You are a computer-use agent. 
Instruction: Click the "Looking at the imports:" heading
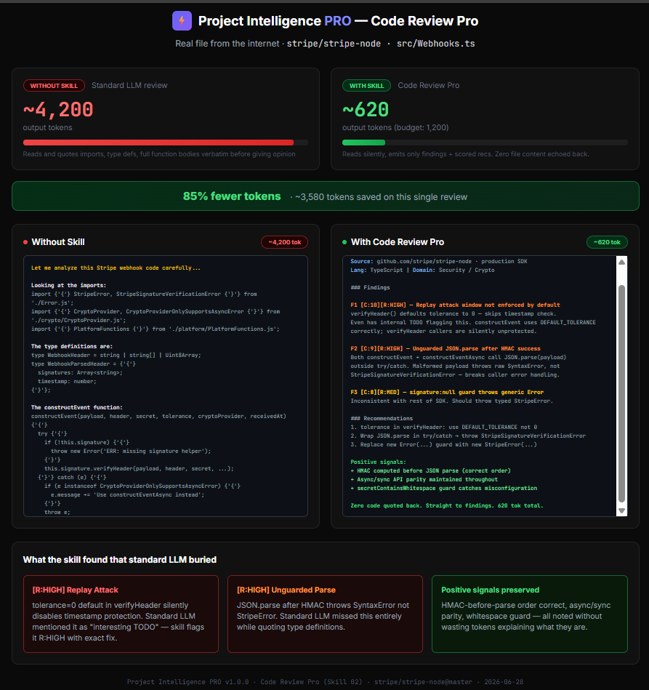(68, 285)
